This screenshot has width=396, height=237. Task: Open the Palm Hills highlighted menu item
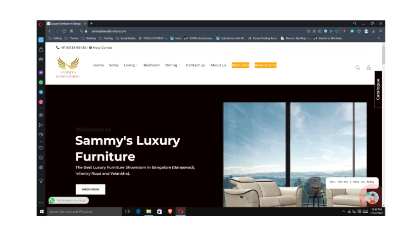tap(241, 65)
